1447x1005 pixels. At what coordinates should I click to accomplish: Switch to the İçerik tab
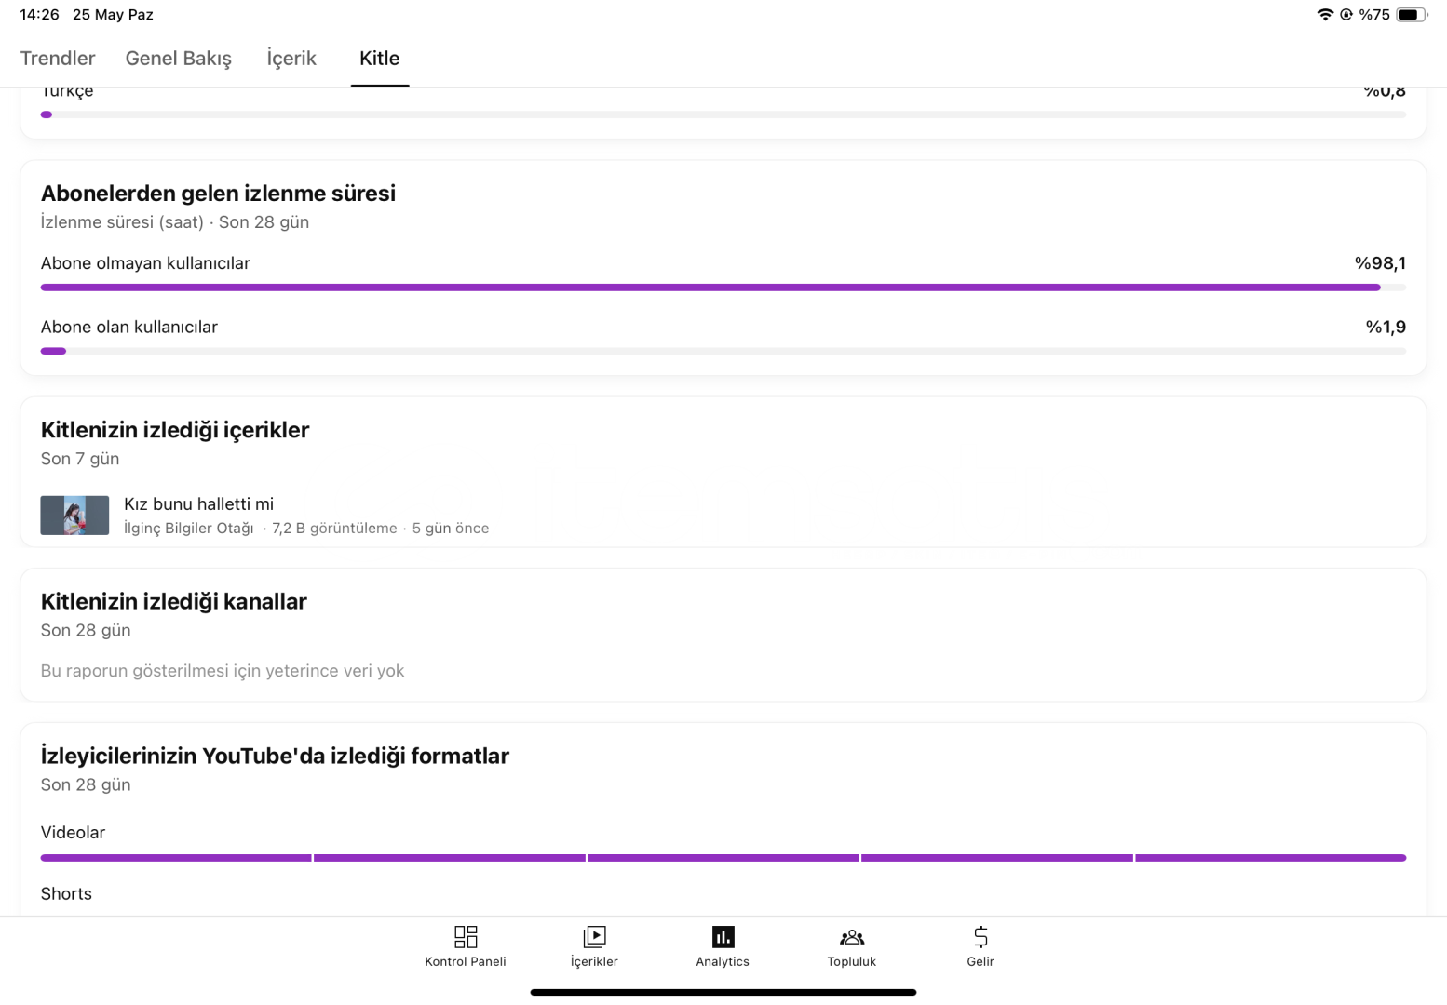[x=291, y=59]
